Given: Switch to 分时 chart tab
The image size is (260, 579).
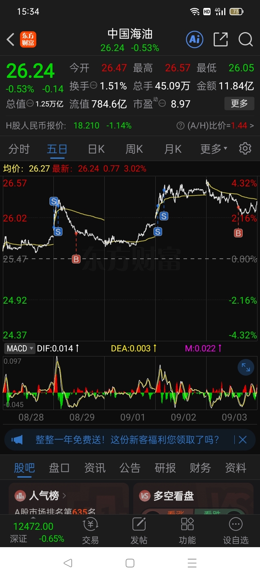Looking at the screenshot, I should pyautogui.click(x=19, y=149).
